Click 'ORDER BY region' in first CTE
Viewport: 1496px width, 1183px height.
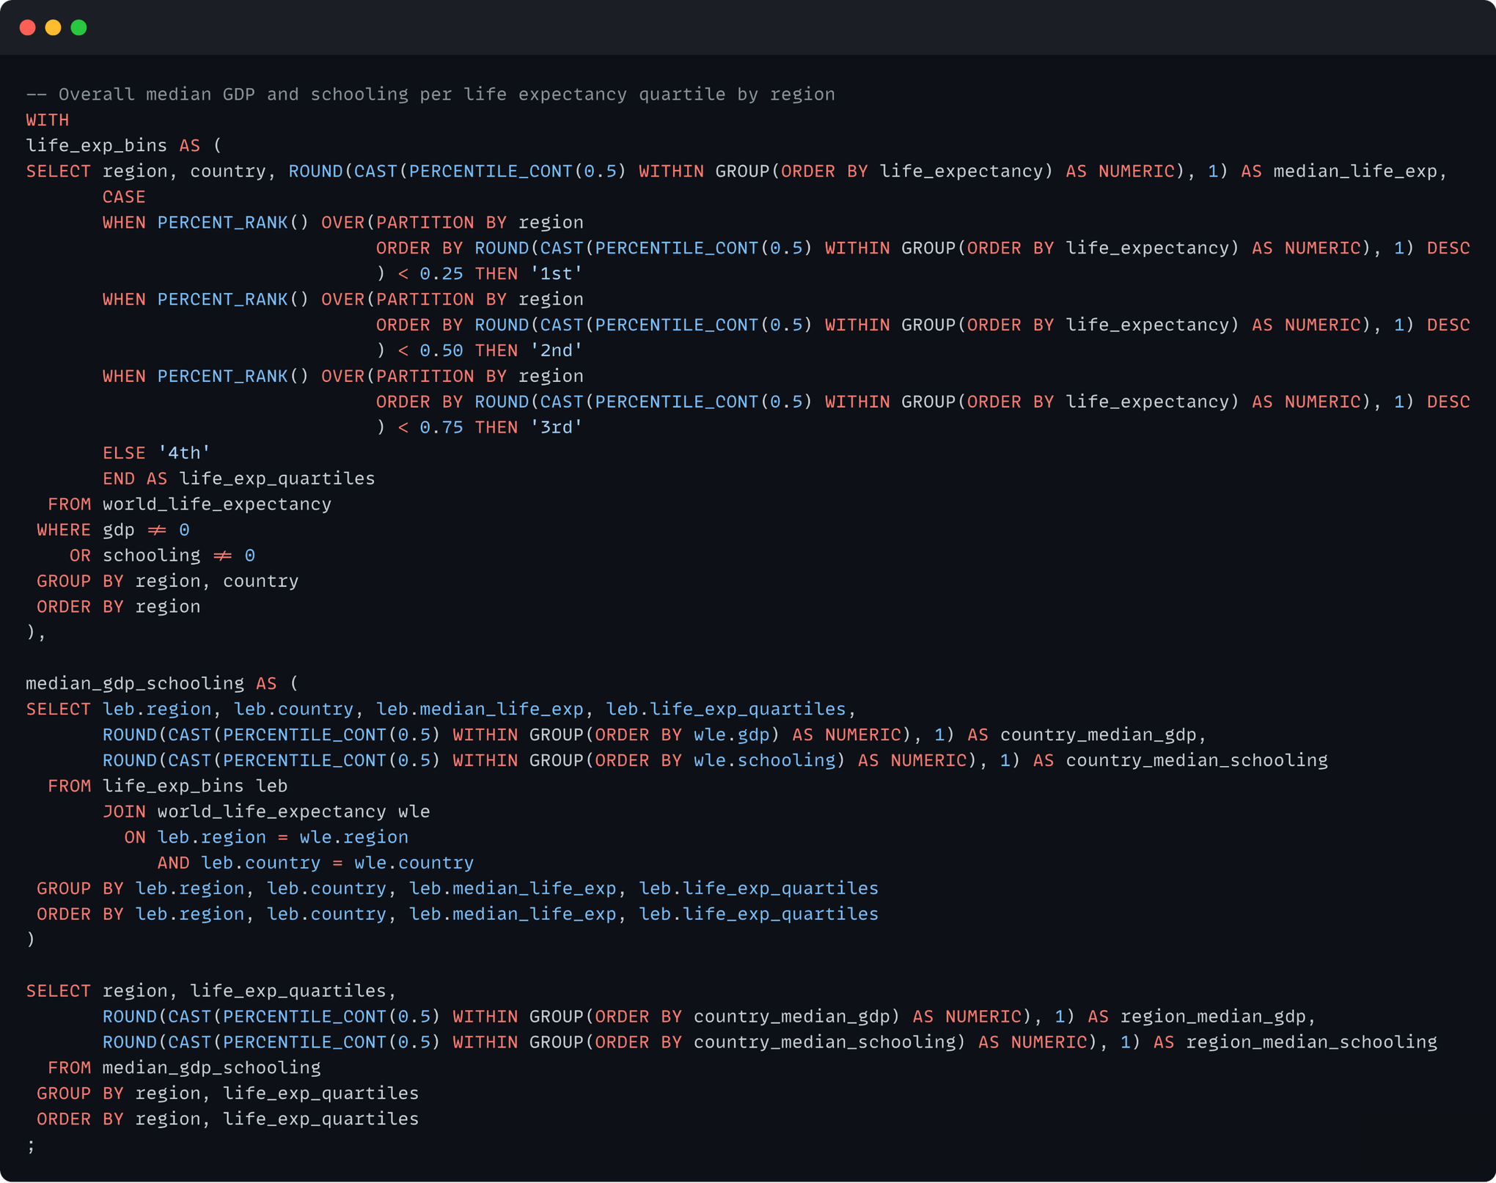coord(118,607)
